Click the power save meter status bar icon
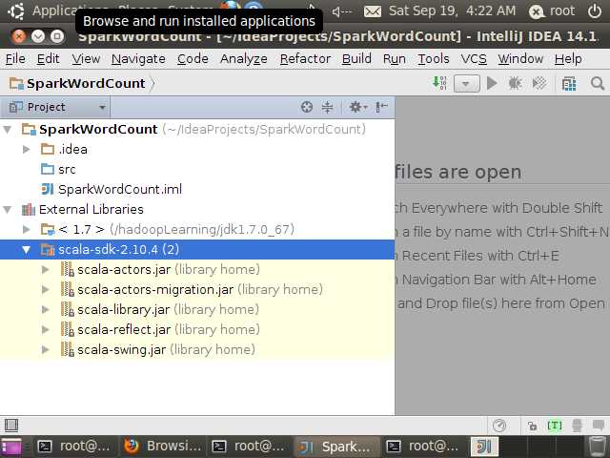 pos(499,426)
